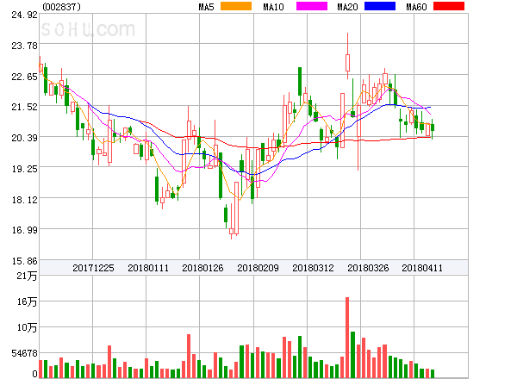The width and height of the screenshot is (517, 379).
Task: Click the 20180411 date label
Action: coord(422,268)
